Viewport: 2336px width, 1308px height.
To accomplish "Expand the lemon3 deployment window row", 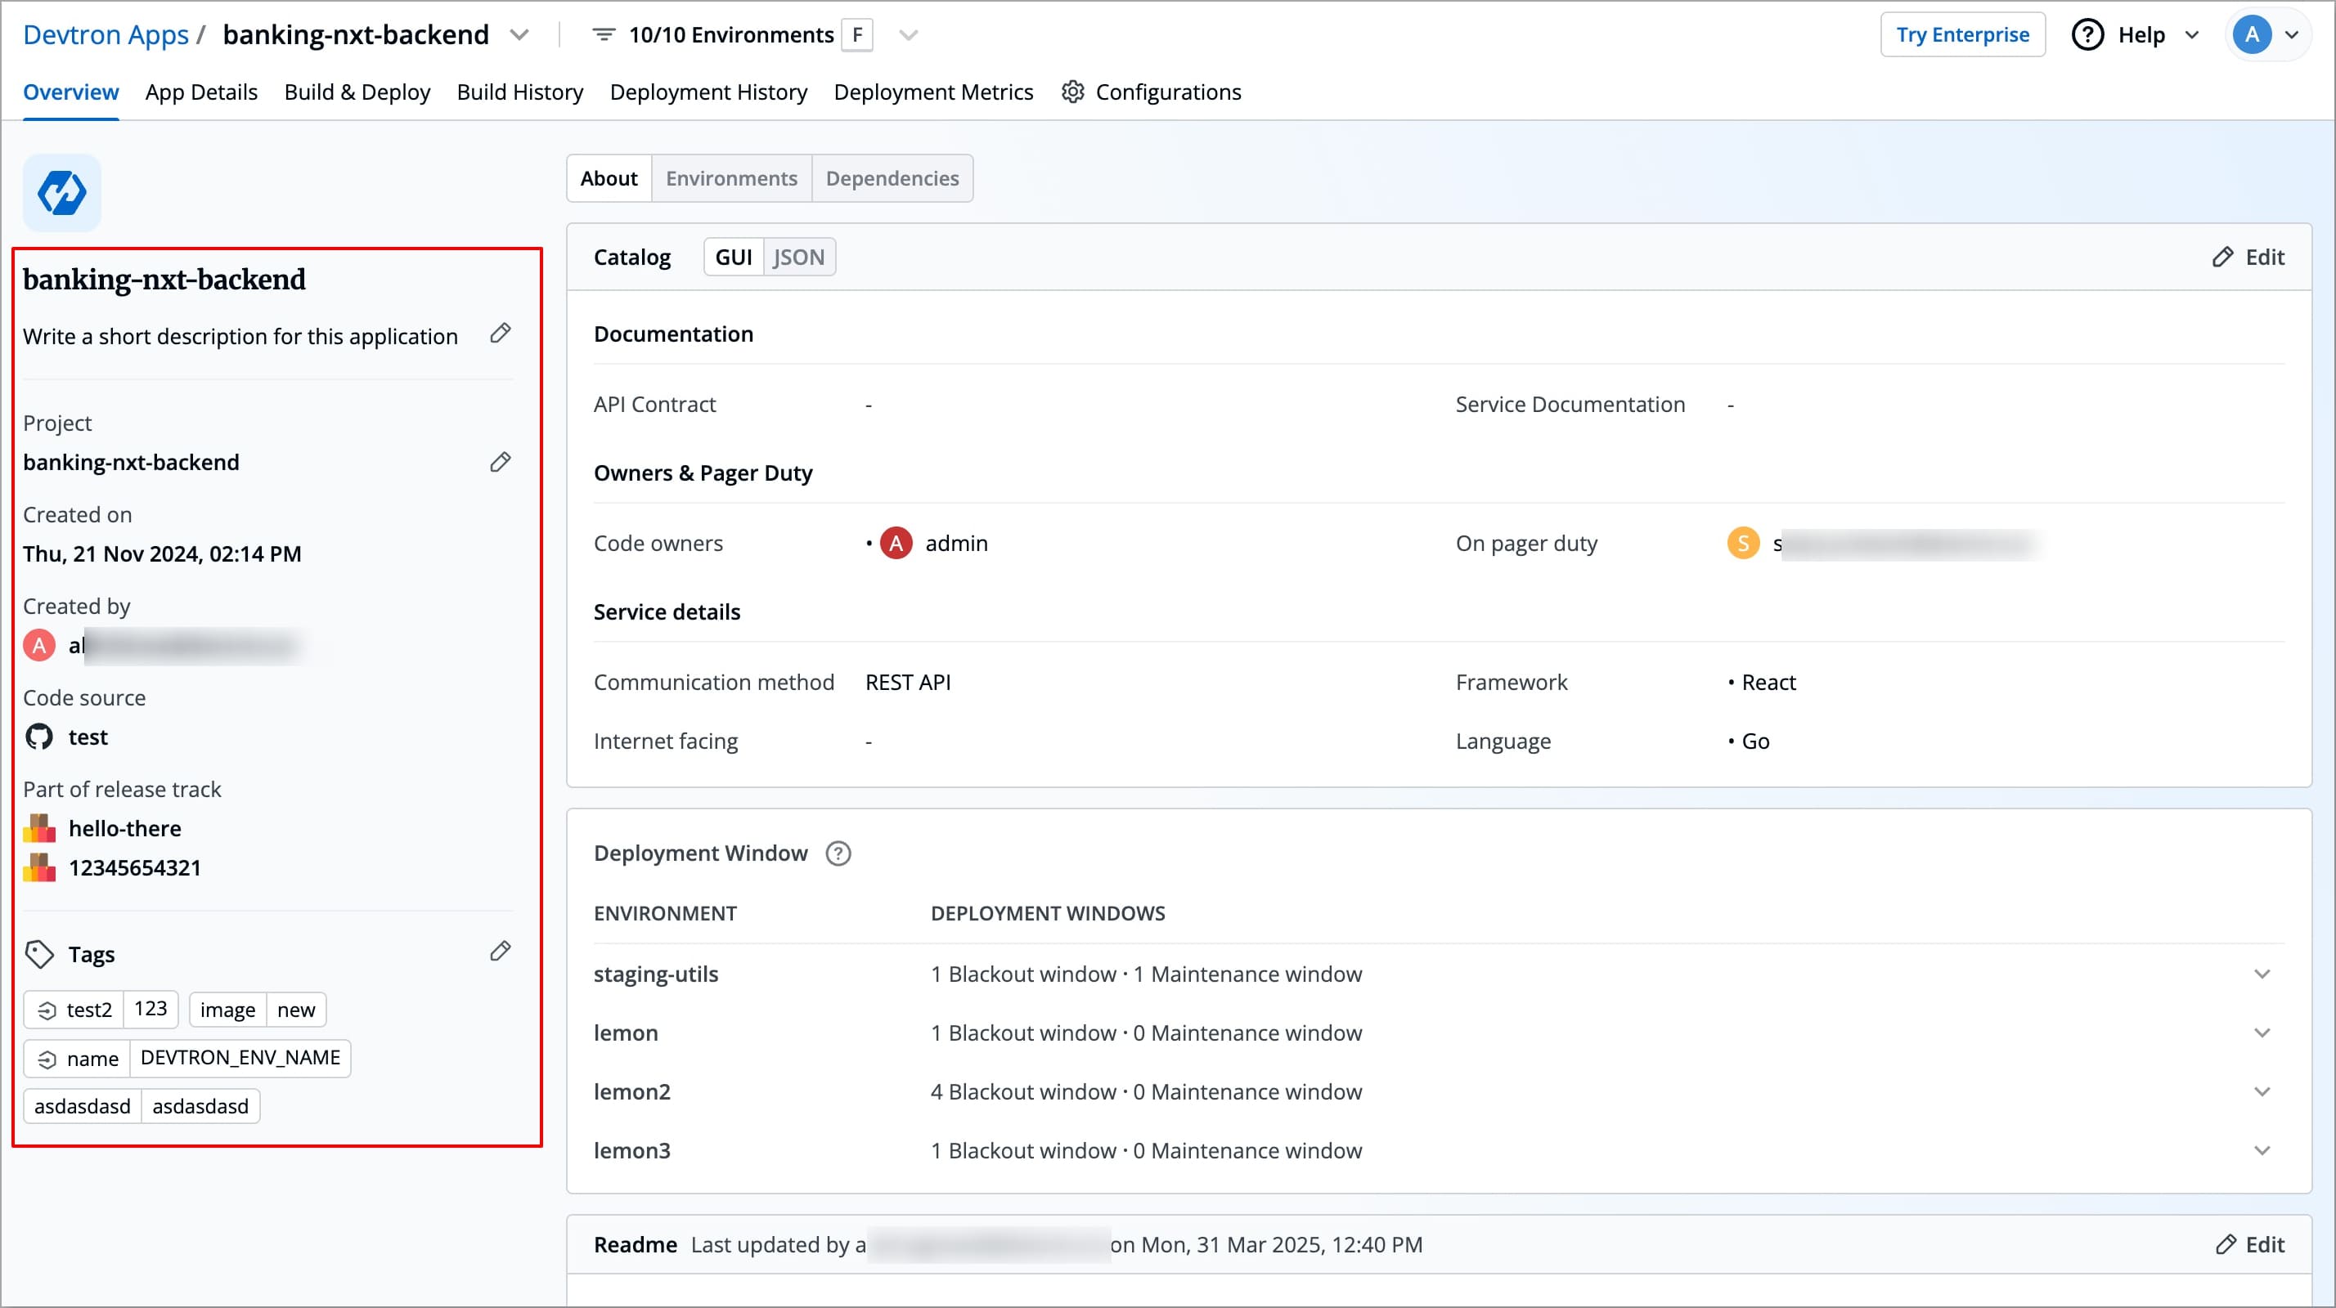I will tap(2262, 1151).
